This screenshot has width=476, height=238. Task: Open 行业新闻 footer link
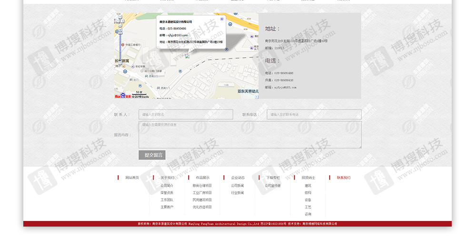pos(238,193)
